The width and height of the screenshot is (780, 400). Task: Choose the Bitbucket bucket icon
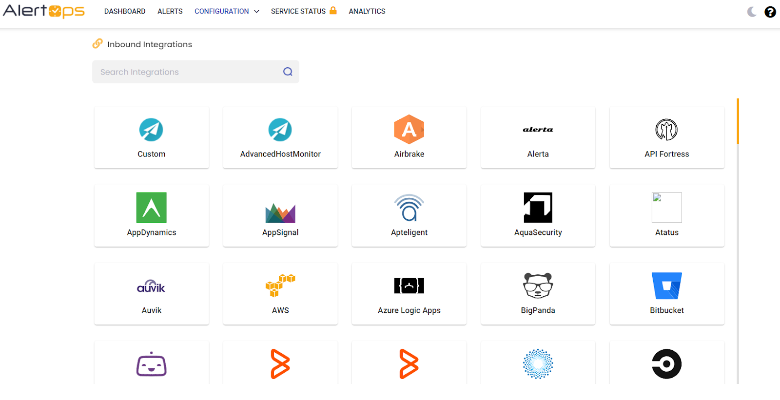[x=666, y=286]
